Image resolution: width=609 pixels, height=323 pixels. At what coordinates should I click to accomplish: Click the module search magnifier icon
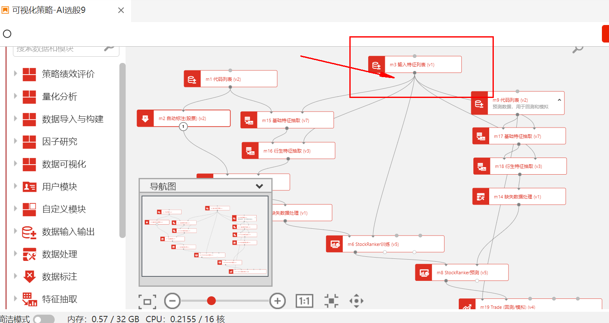click(109, 48)
